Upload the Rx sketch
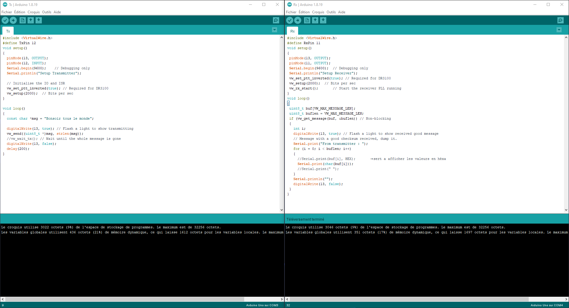Viewport: 569px width, 308px height. [298, 20]
